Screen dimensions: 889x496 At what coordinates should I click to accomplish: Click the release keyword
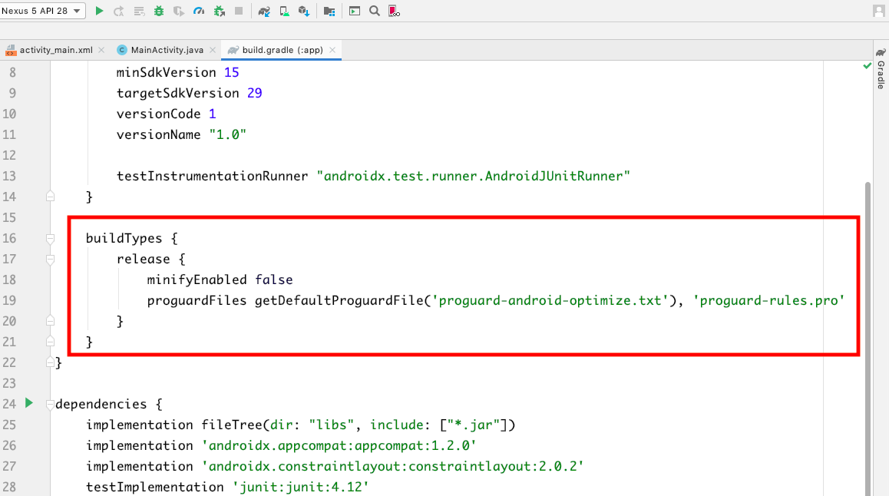pos(144,259)
